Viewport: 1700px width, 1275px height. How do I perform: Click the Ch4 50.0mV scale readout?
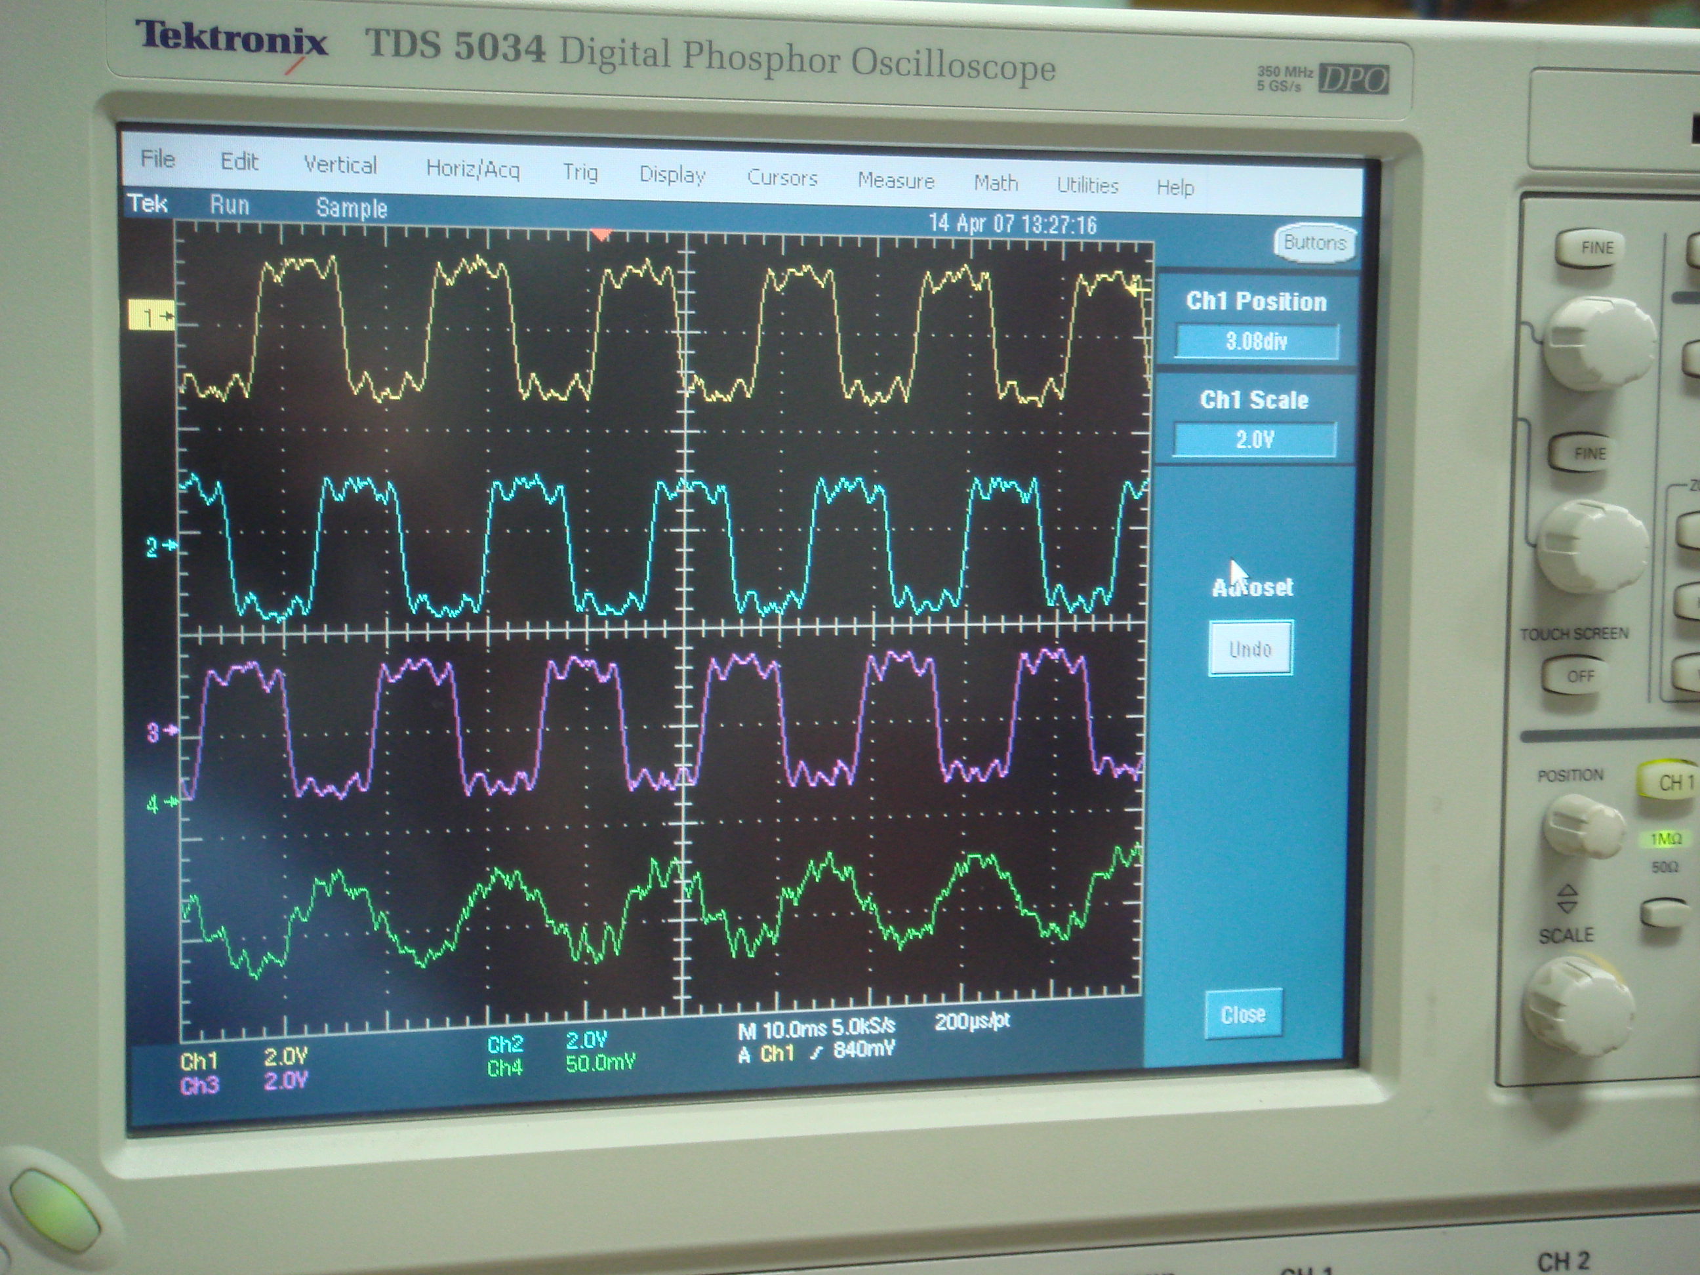(561, 1065)
